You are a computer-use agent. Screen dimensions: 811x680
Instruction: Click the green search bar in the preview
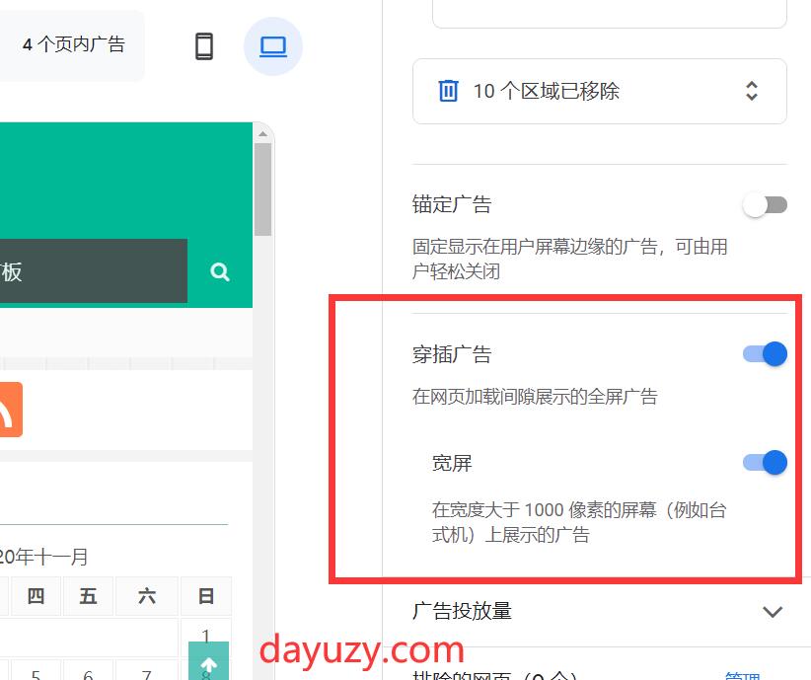[x=94, y=271]
